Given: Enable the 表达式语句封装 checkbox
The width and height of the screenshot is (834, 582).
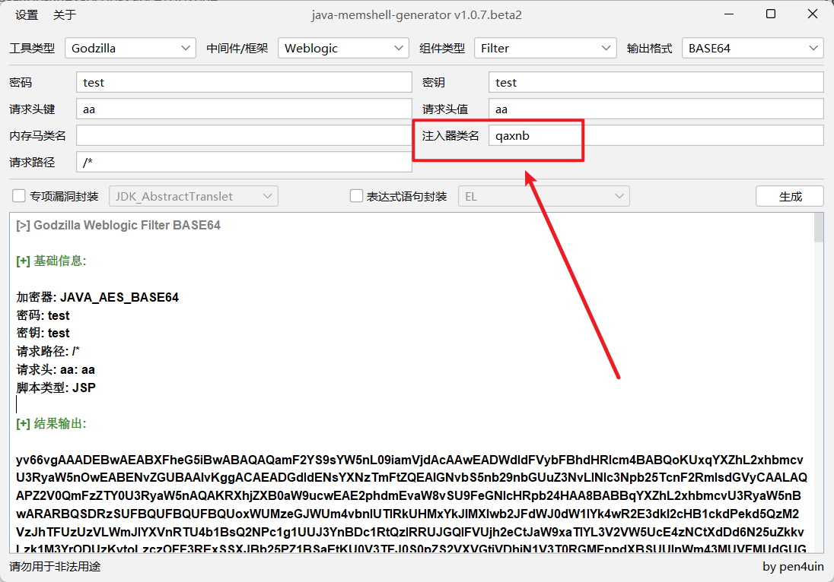Looking at the screenshot, I should [x=356, y=196].
